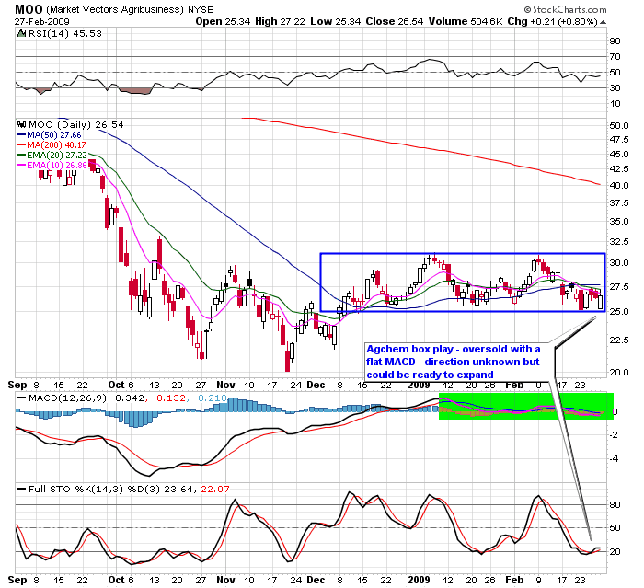Click the 42.5 price axis label
This screenshot has width=644, height=588.
(x=619, y=169)
